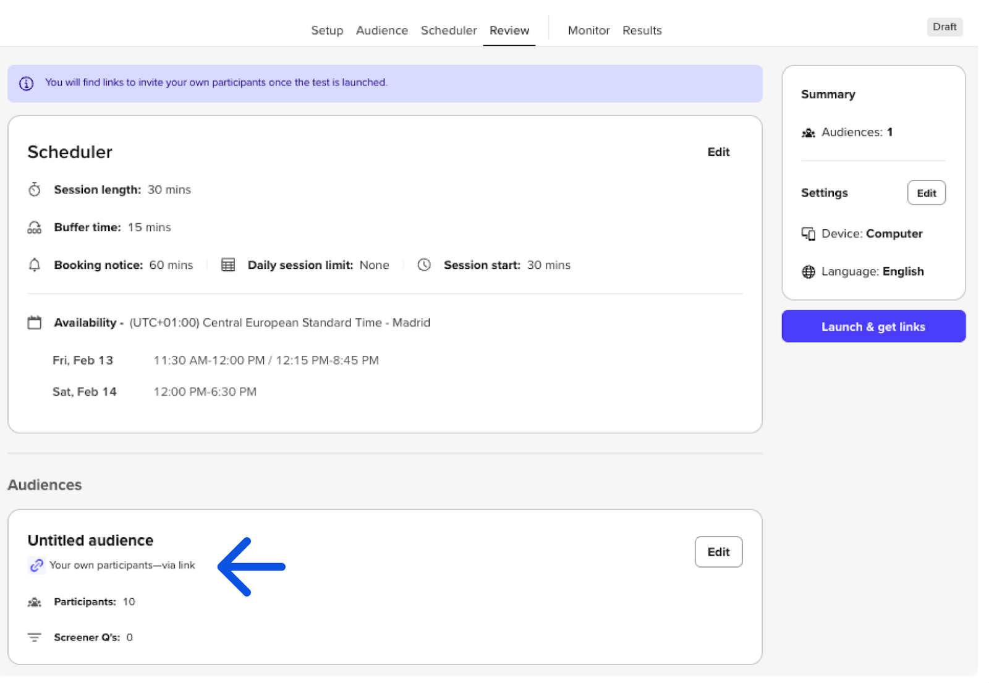Click the calendar icon next to Availability

coord(35,323)
